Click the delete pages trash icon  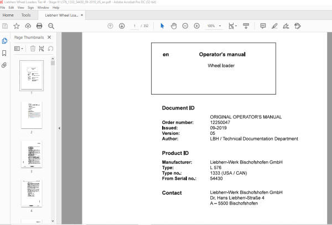pyautogui.click(x=33, y=49)
